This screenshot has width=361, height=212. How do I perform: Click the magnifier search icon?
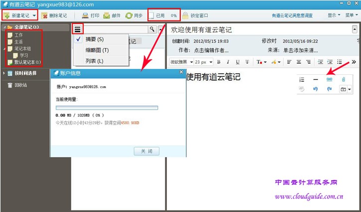coord(152,29)
